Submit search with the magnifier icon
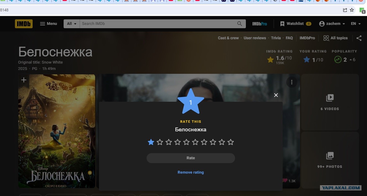The height and width of the screenshot is (196, 367). click(240, 24)
